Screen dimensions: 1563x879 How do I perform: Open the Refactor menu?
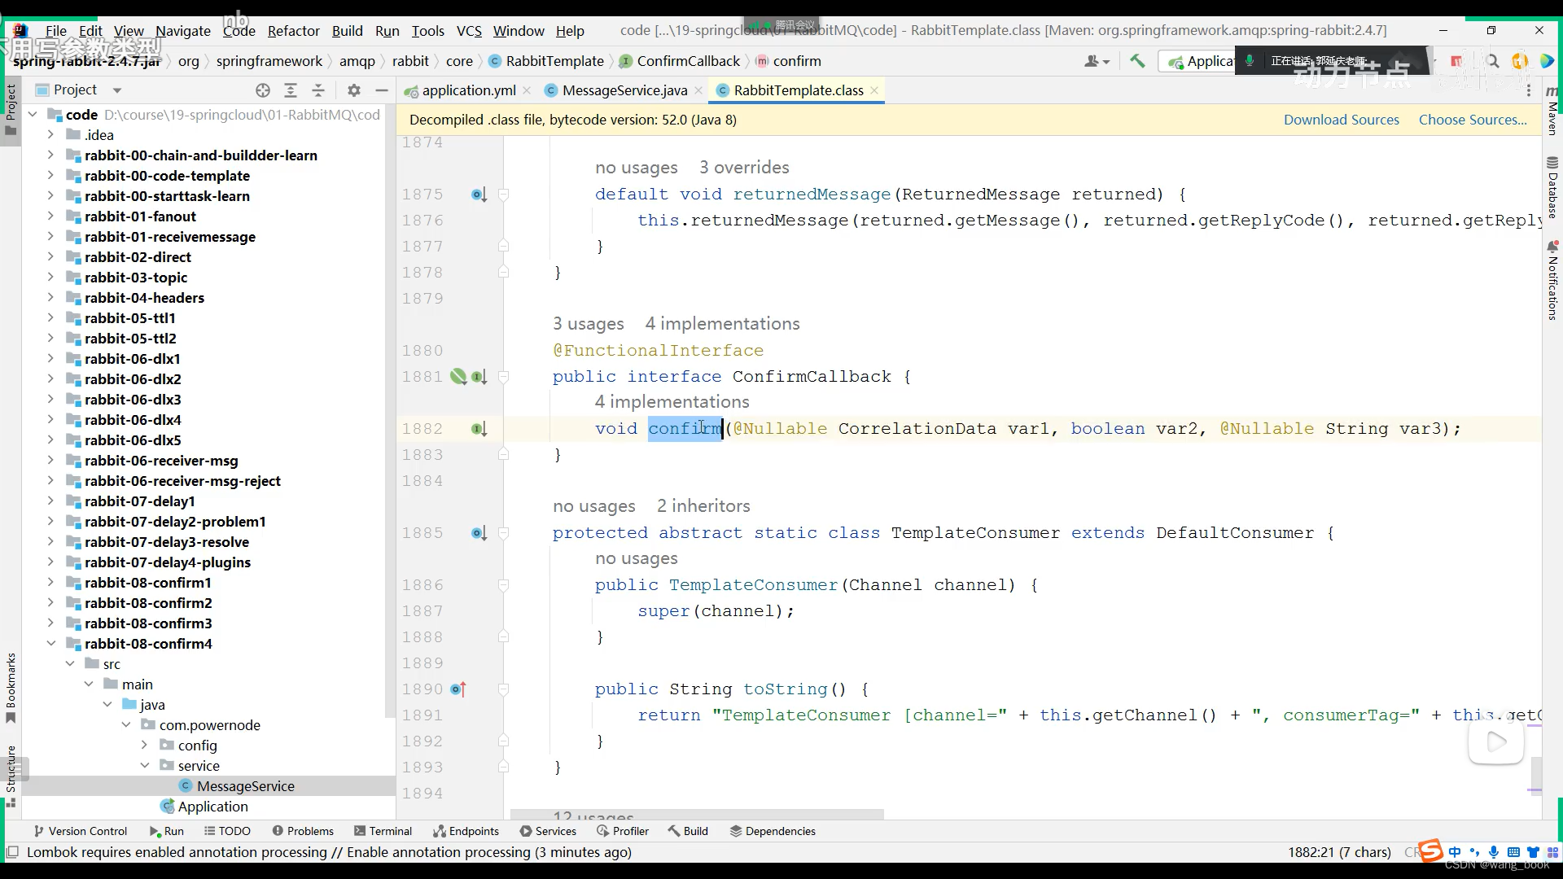293,31
